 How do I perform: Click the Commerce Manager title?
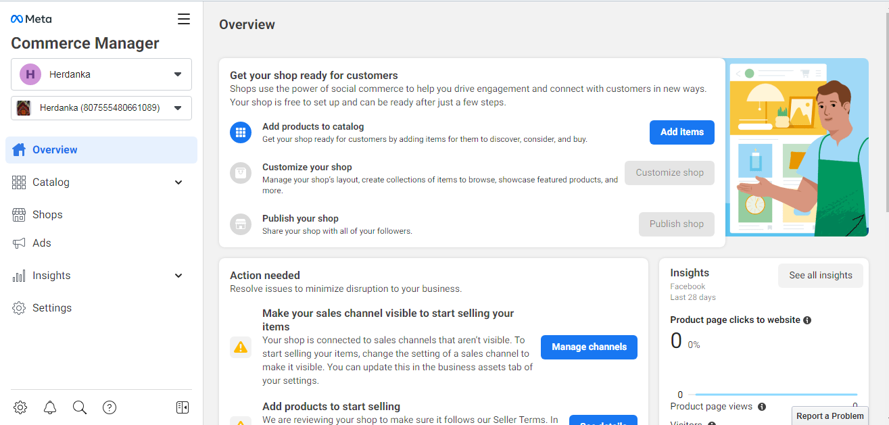tap(85, 43)
